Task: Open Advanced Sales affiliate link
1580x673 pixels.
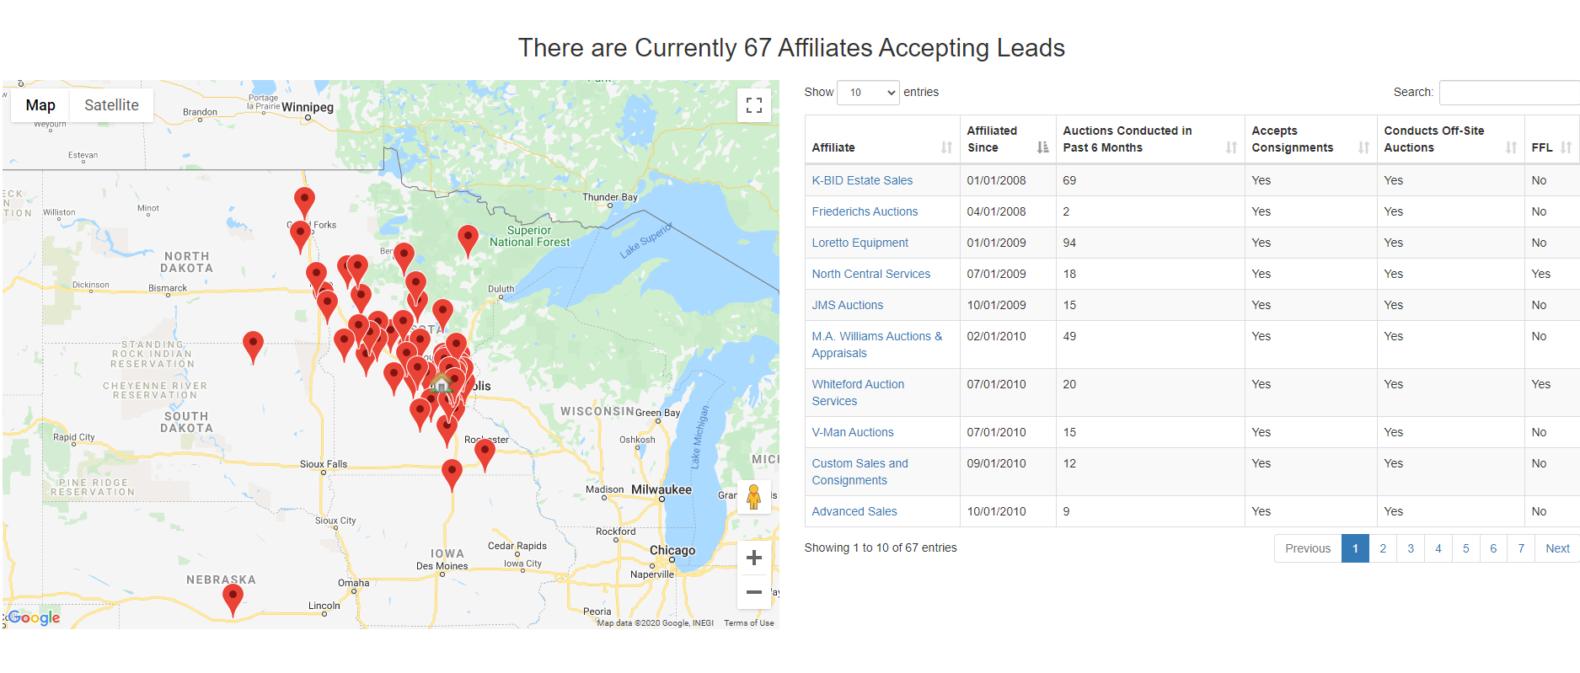Action: pyautogui.click(x=854, y=511)
